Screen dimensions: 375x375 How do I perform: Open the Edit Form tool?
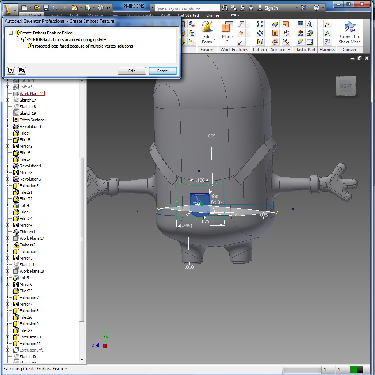(207, 32)
